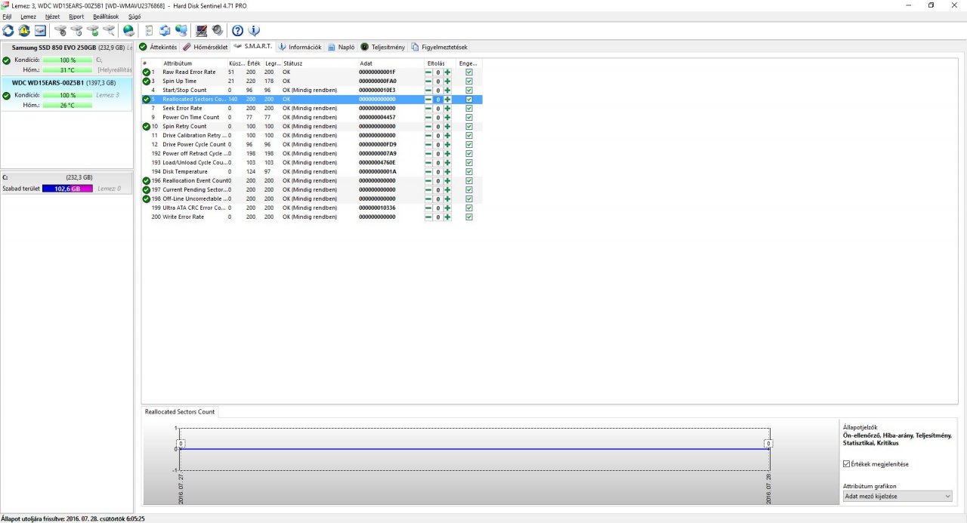Open the Nézet menu
This screenshot has height=523, width=967.
click(x=53, y=17)
